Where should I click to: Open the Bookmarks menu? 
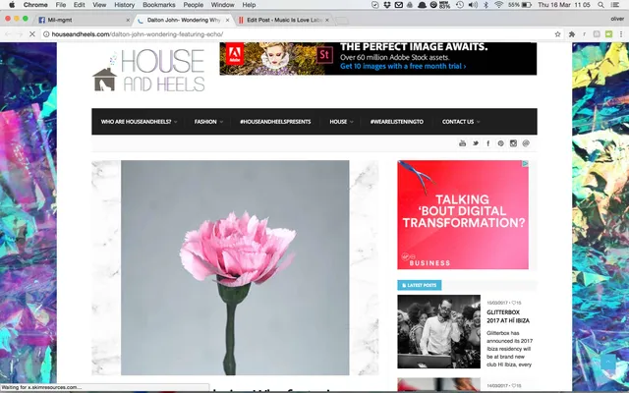click(159, 5)
